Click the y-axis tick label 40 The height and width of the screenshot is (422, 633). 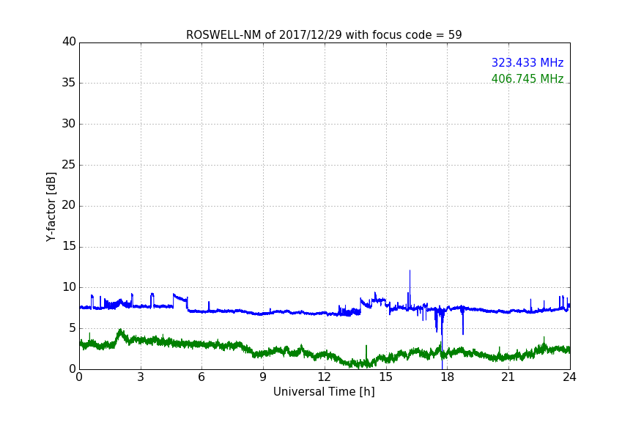point(69,42)
